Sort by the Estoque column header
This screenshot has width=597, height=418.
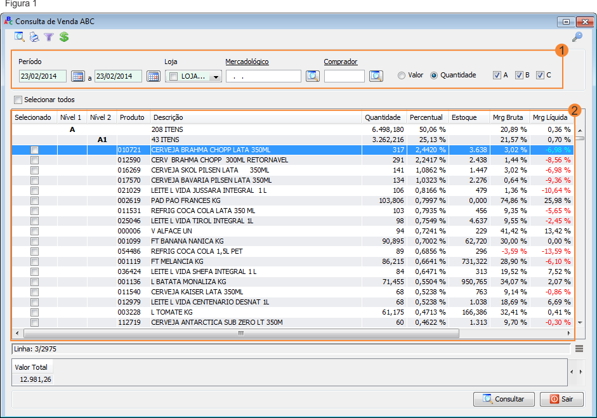[469, 117]
